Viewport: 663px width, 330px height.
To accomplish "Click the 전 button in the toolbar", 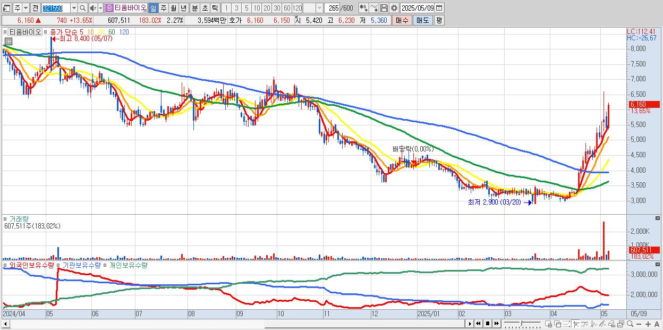I will pos(35,8).
